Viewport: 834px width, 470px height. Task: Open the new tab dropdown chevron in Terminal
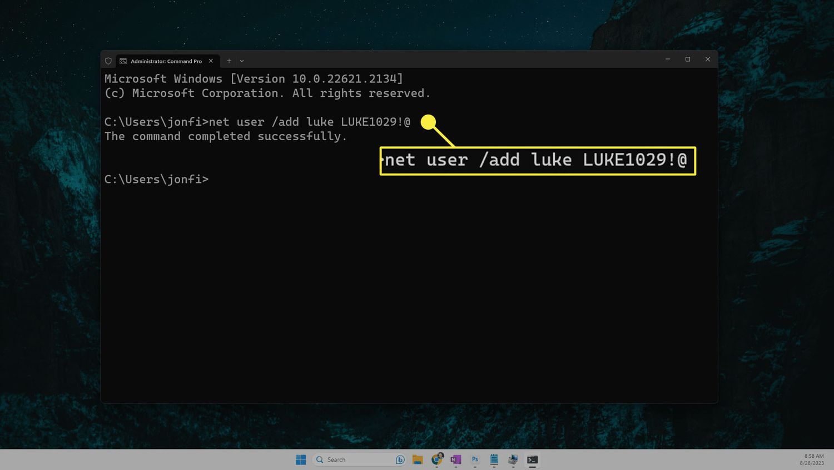point(241,61)
